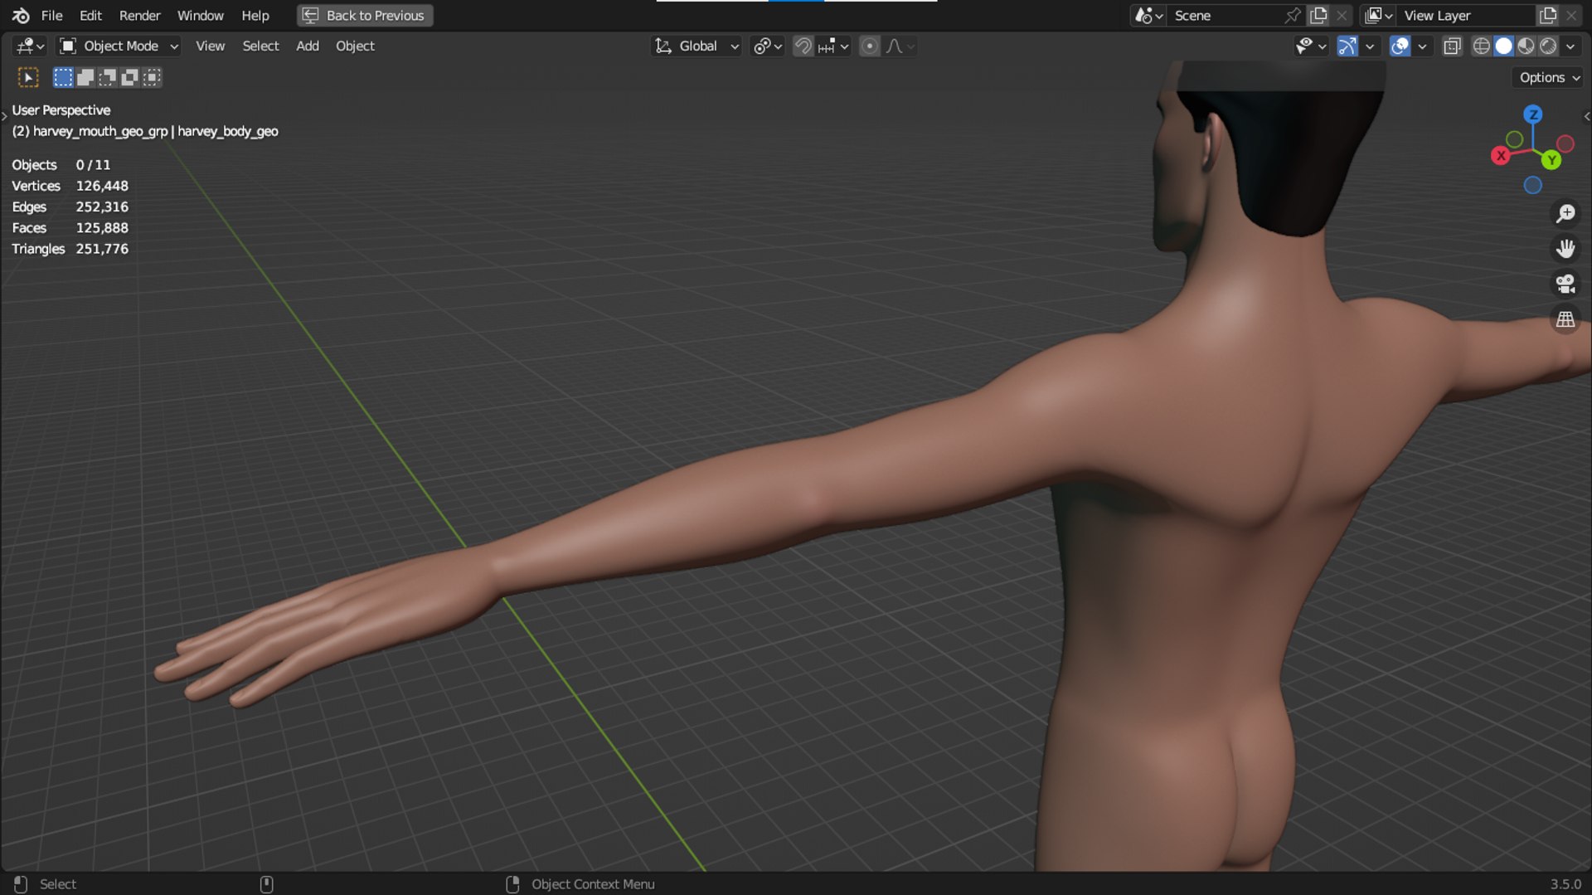The width and height of the screenshot is (1592, 895).
Task: Open the editor type selector dropdown
Action: [x=30, y=46]
